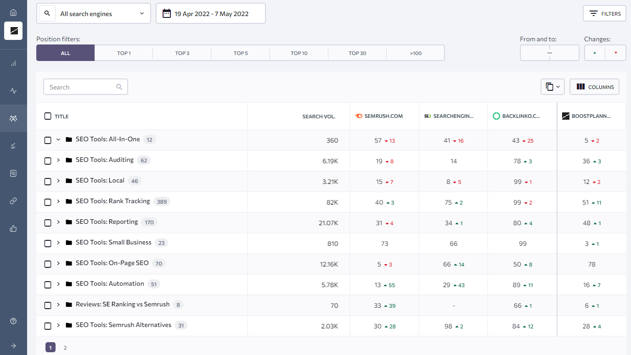Viewport: 631px width, 355px height.
Task: Toggle the select-all checkbox beside TITLE
Action: pos(48,116)
